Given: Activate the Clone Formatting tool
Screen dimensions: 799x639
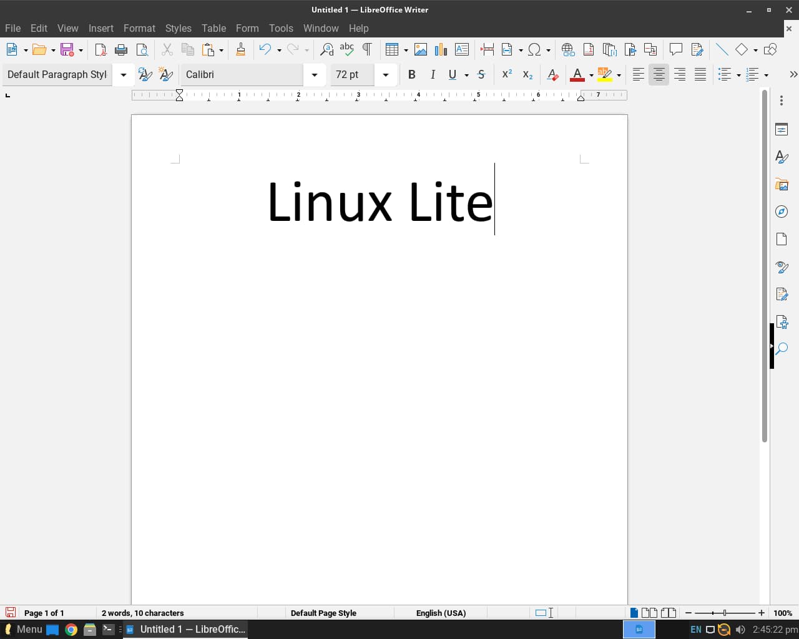Looking at the screenshot, I should click(x=241, y=49).
